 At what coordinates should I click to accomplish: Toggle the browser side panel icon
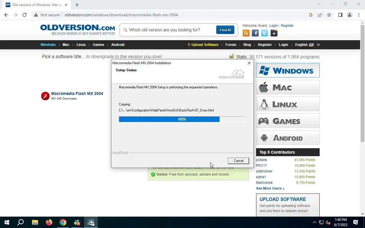(340, 15)
